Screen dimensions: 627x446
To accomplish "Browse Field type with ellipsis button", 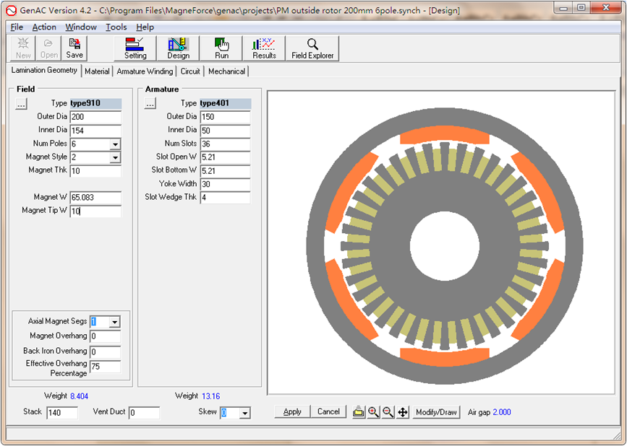I will click(21, 104).
